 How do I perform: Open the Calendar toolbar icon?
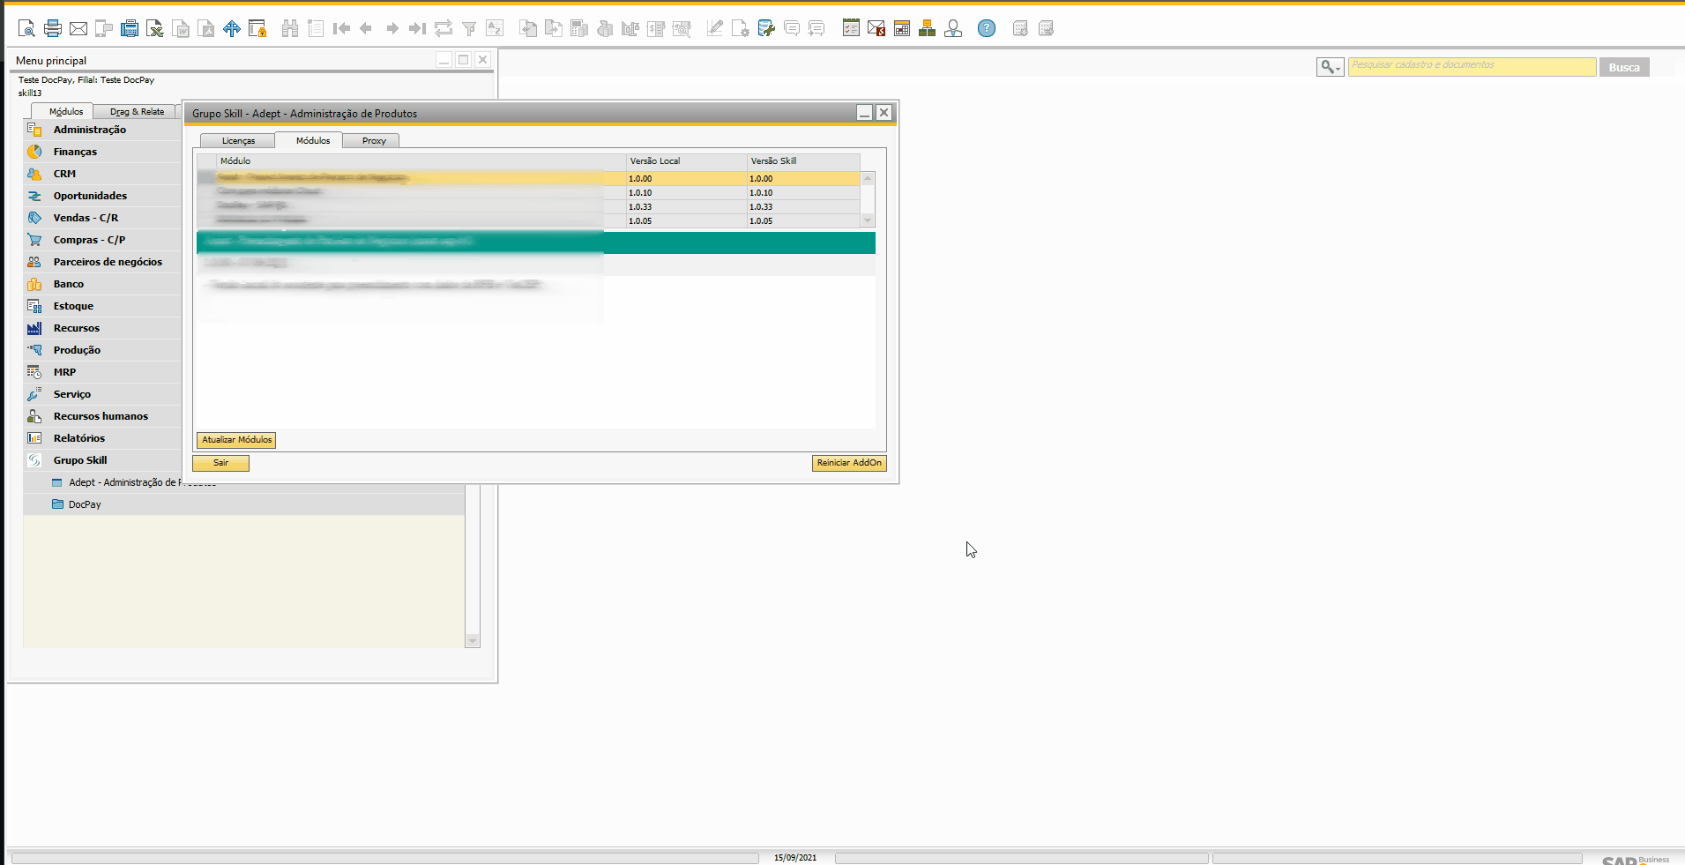click(x=902, y=28)
